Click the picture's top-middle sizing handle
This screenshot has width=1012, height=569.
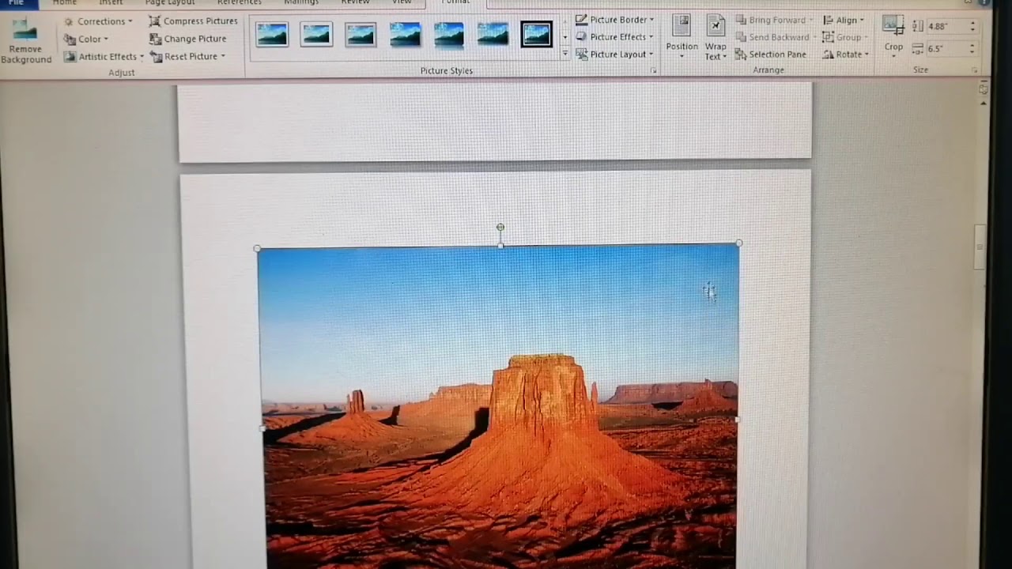point(500,246)
